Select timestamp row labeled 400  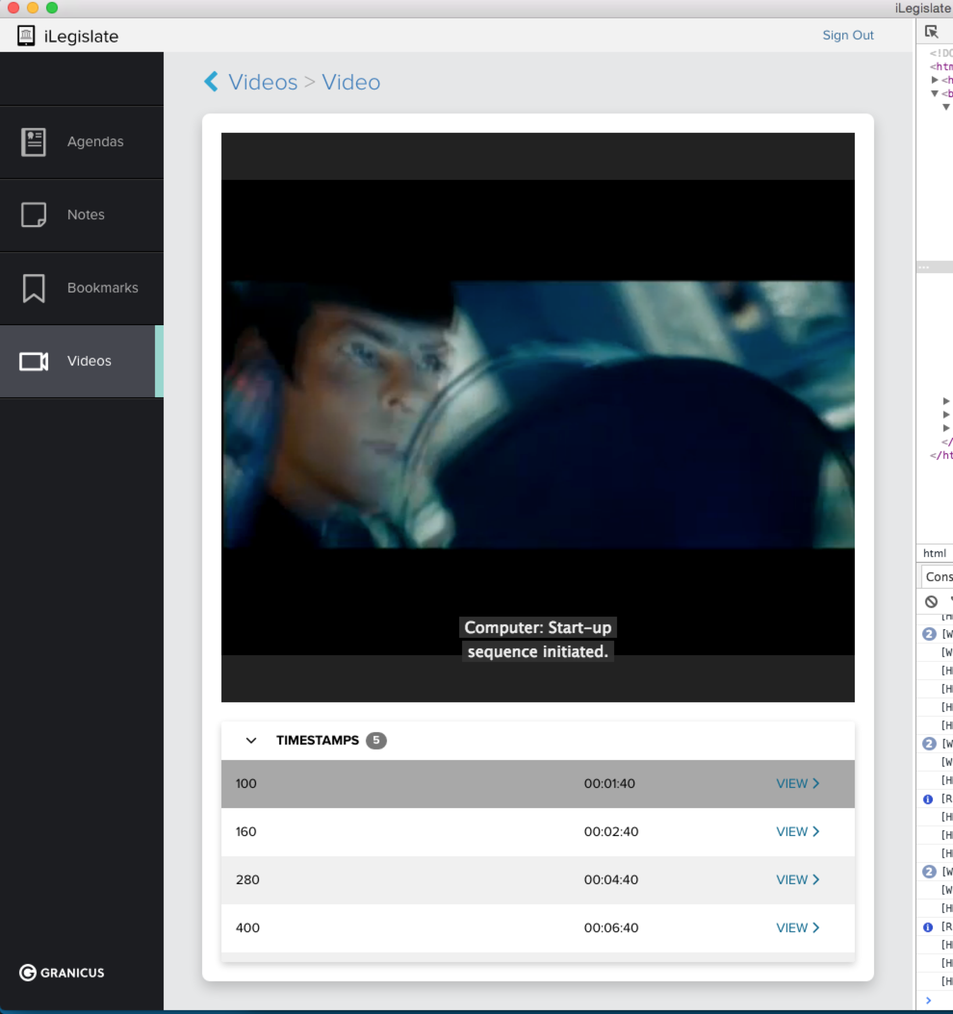(538, 928)
